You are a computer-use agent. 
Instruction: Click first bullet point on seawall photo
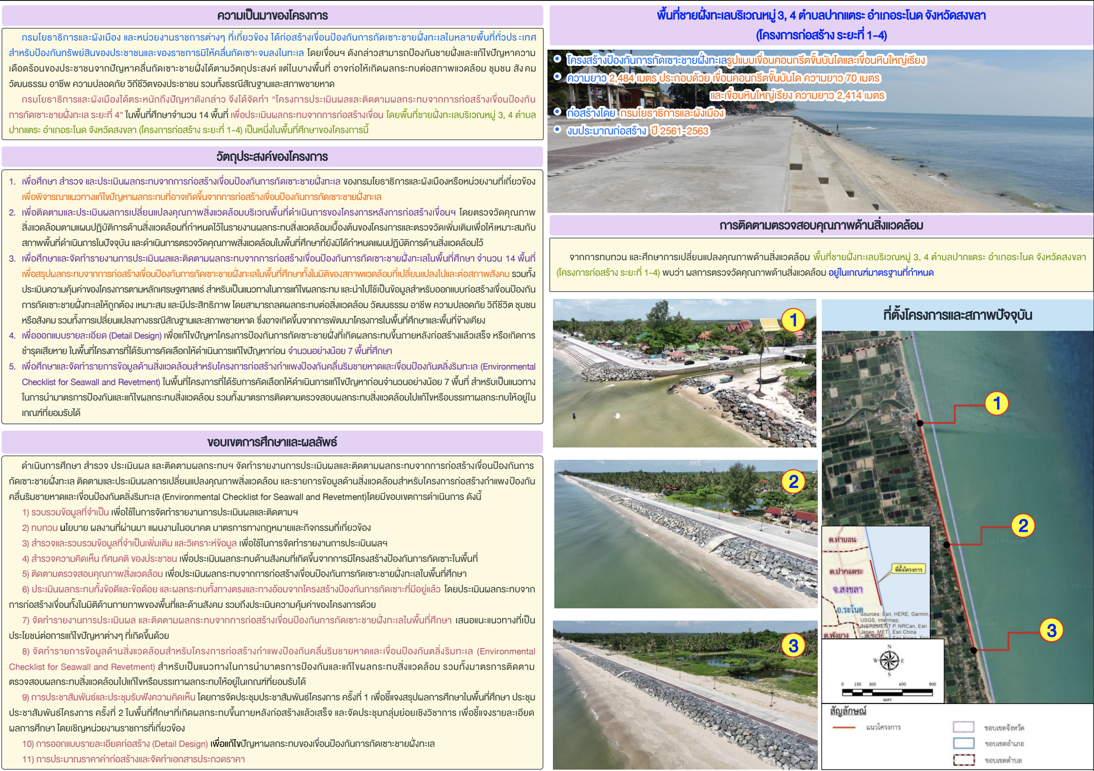pos(557,59)
